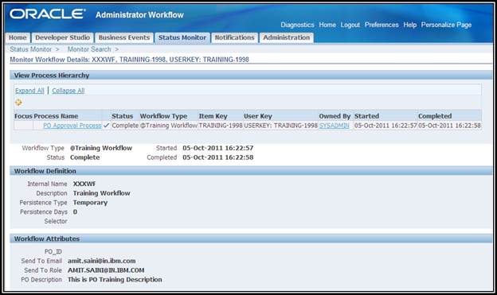Image resolution: width=497 pixels, height=295 pixels.
Task: Click the Focus cell in PO Approval row
Action: click(23, 126)
